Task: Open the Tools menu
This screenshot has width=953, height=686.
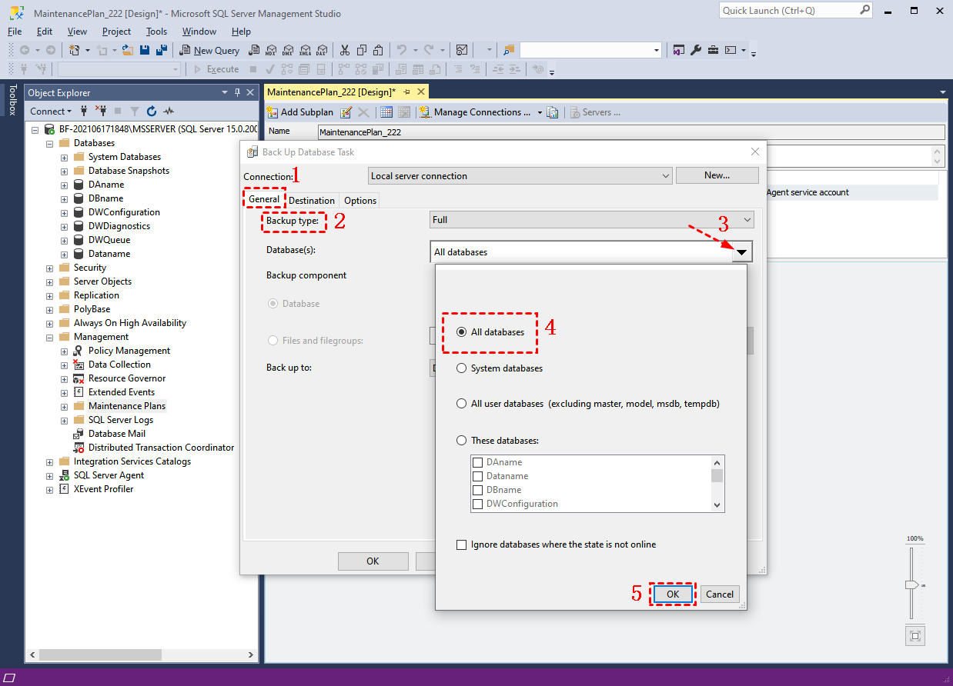Action: click(156, 32)
